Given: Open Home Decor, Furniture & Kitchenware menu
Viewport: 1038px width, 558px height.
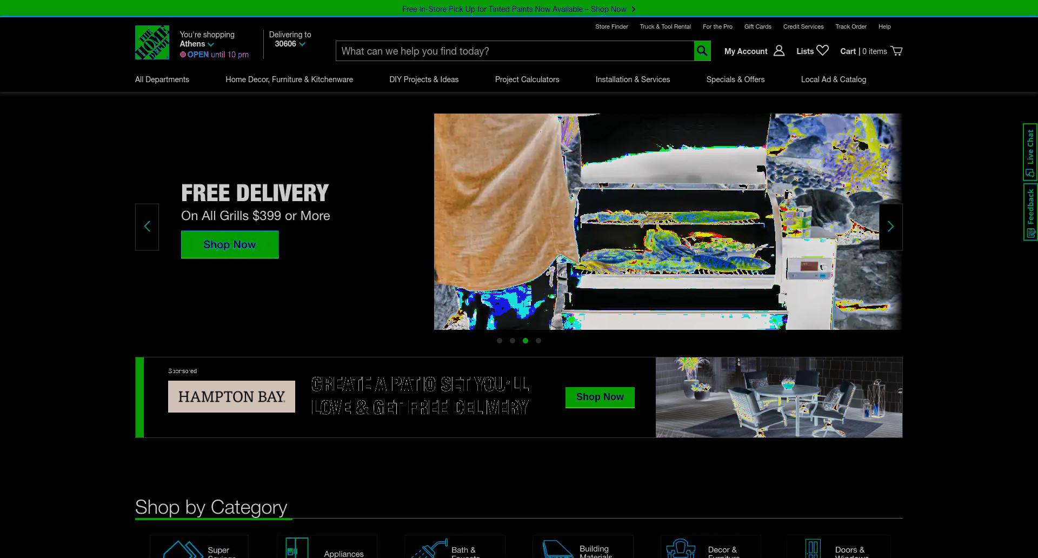Looking at the screenshot, I should click(x=289, y=79).
